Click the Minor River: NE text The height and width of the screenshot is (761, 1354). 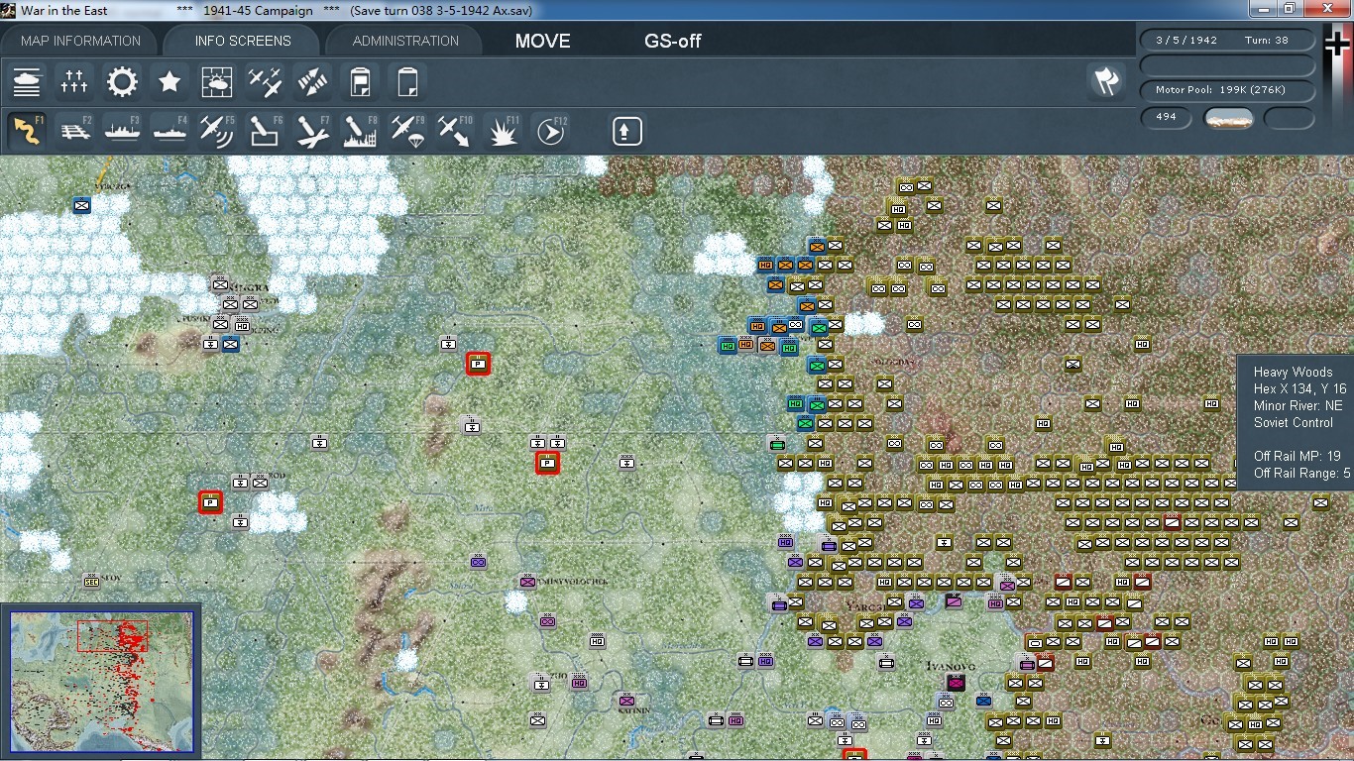point(1298,405)
